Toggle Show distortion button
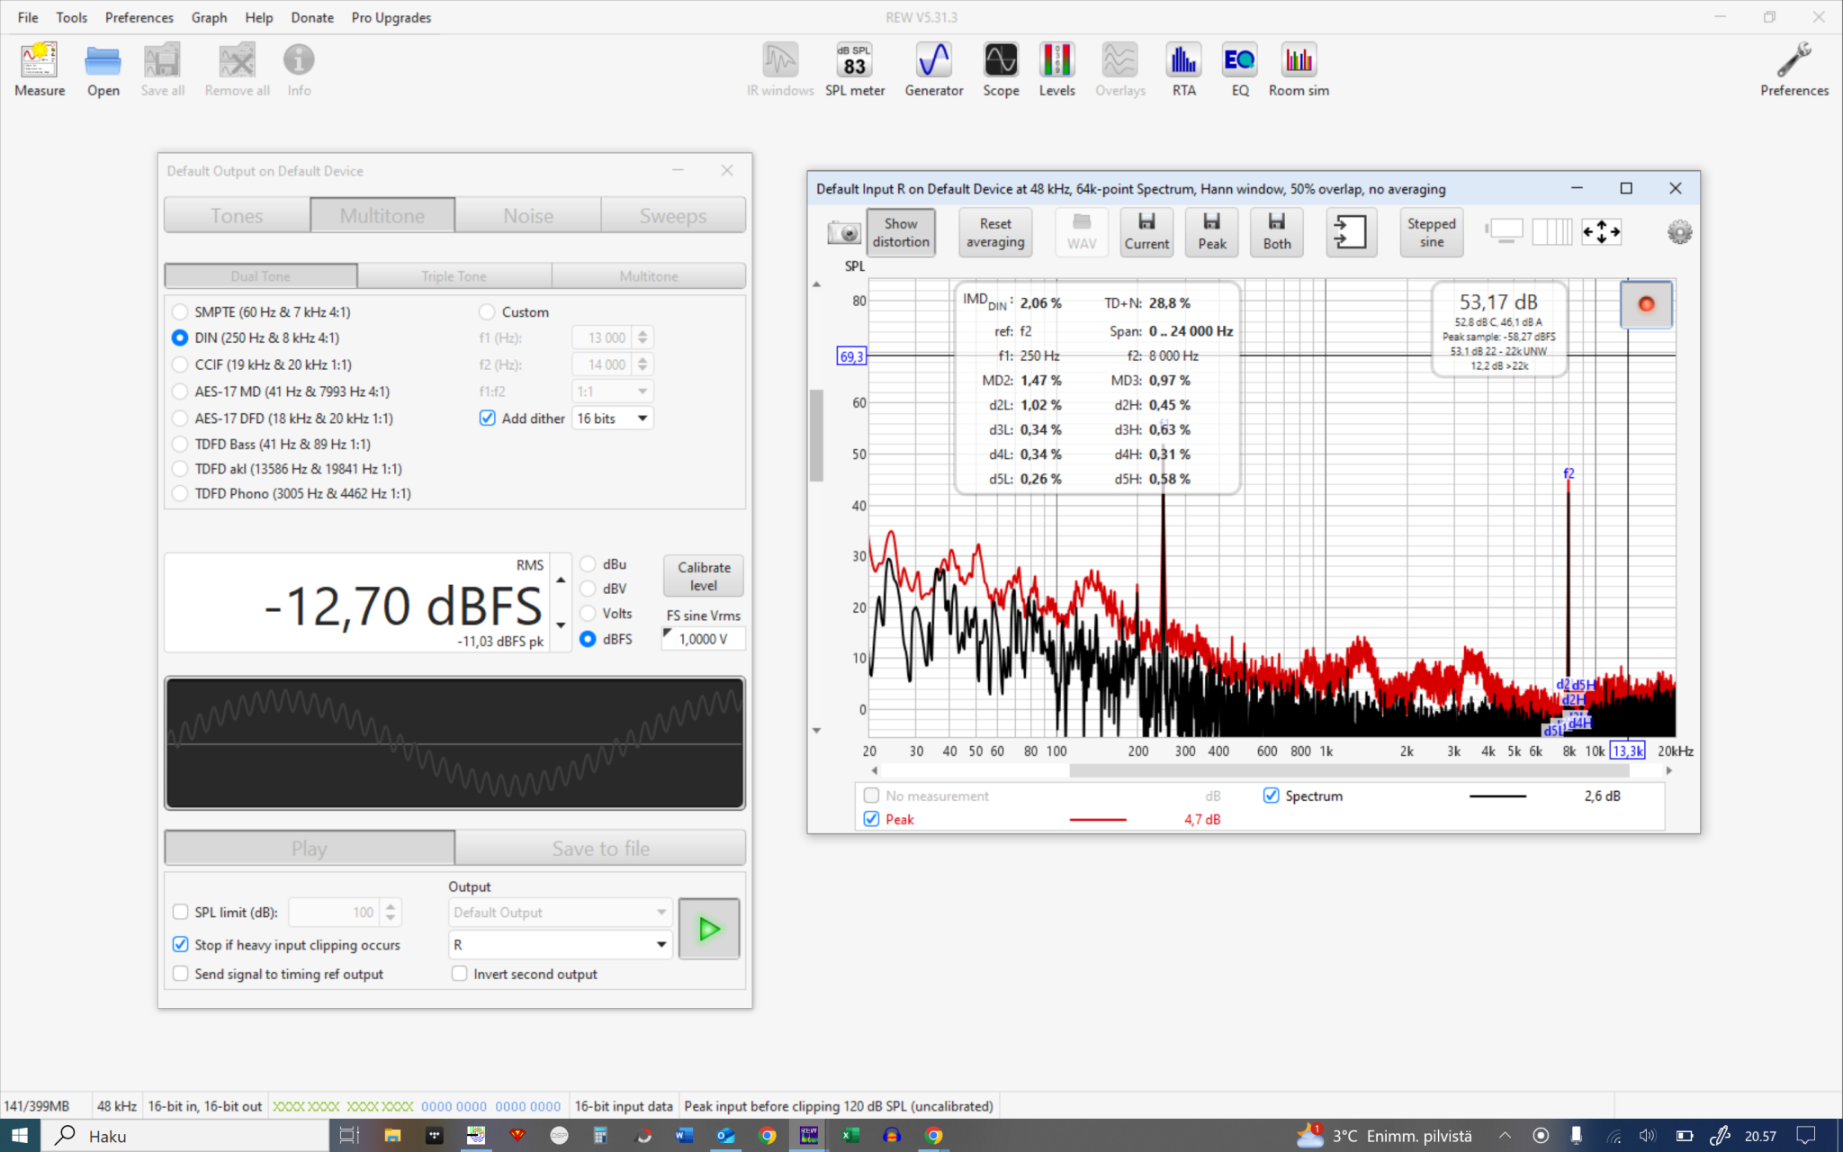Viewport: 1843px width, 1152px height. [x=901, y=232]
